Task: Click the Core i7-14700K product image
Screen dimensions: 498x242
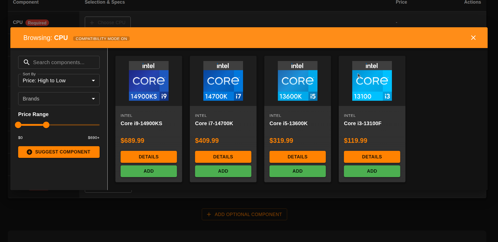Action: click(223, 81)
